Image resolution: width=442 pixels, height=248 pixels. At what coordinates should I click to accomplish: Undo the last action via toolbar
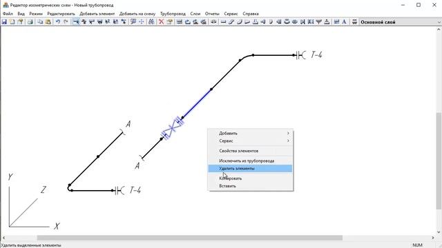(58, 21)
